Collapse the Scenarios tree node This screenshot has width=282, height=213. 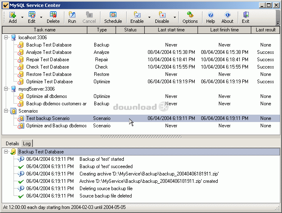[x=6, y=111]
